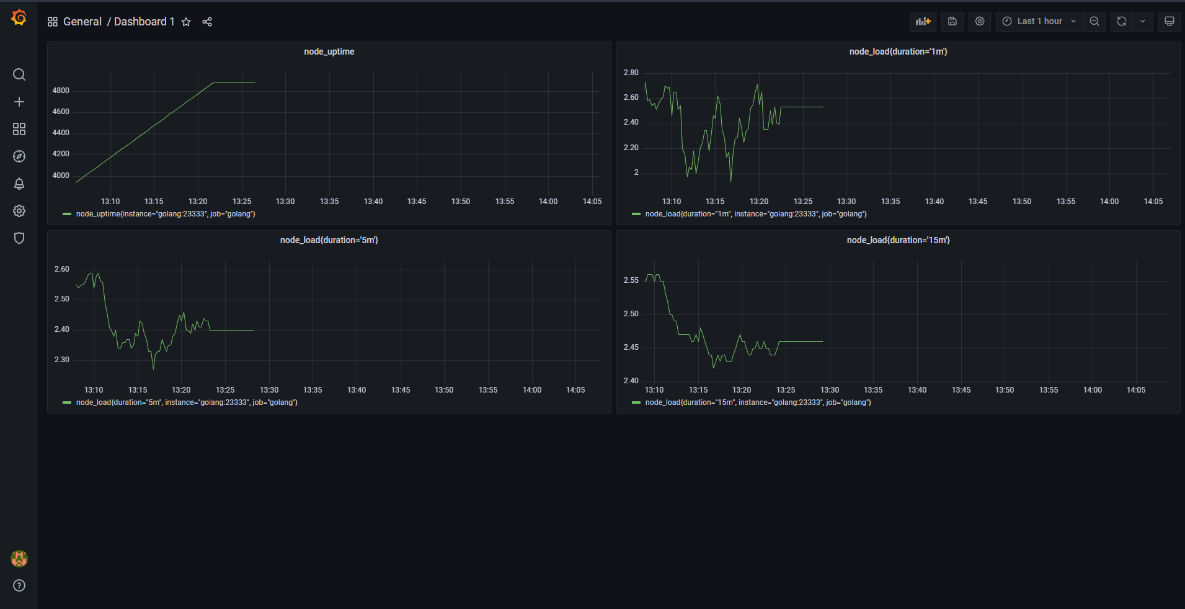Open the node_load 1m panel title menu

pyautogui.click(x=899, y=51)
